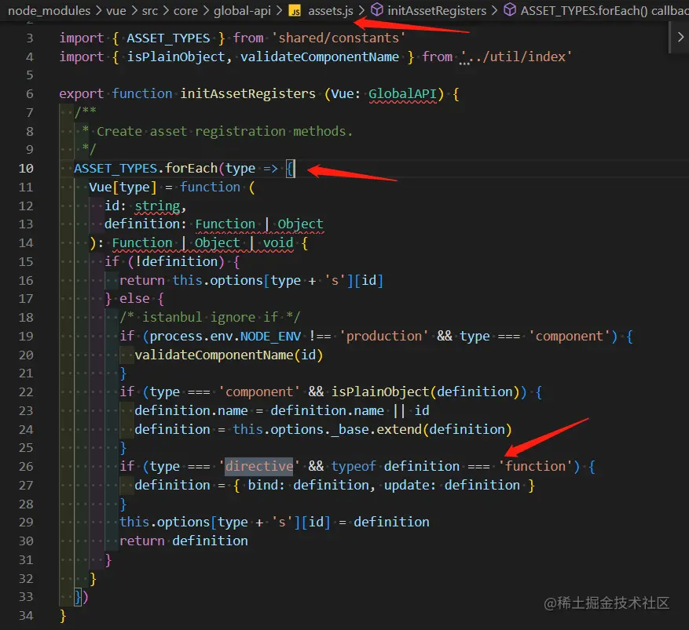689x630 pixels.
Task: Click 'shared/constants' import path
Action: pyautogui.click(x=338, y=38)
